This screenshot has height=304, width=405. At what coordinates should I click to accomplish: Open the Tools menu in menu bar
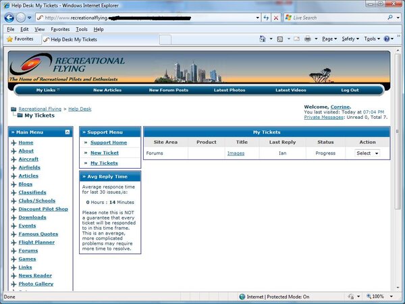82,30
